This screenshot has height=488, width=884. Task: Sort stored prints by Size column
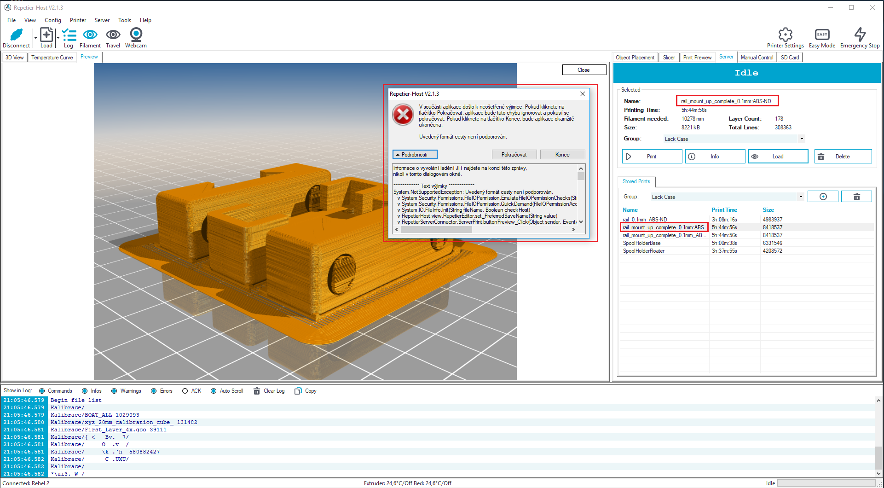(x=768, y=210)
